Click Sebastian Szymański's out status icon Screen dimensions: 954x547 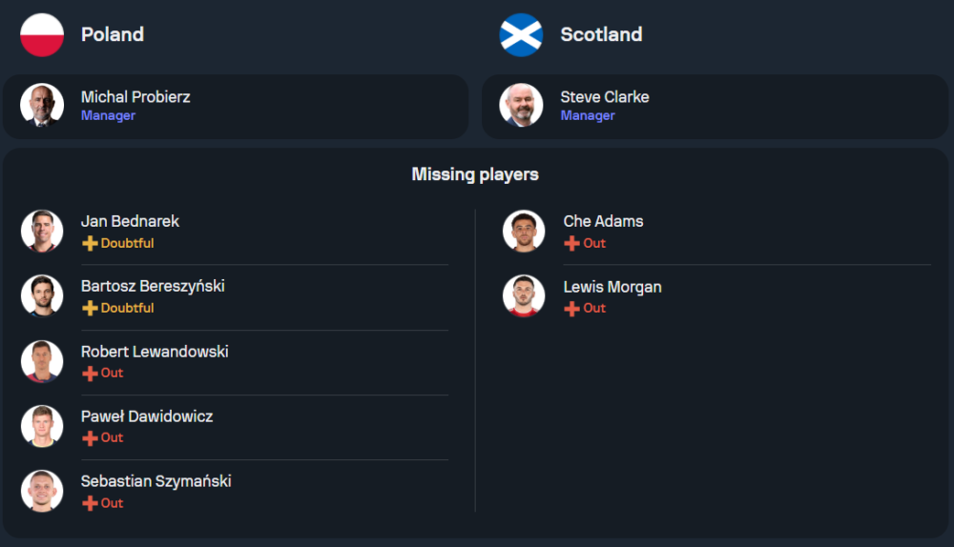coord(90,503)
